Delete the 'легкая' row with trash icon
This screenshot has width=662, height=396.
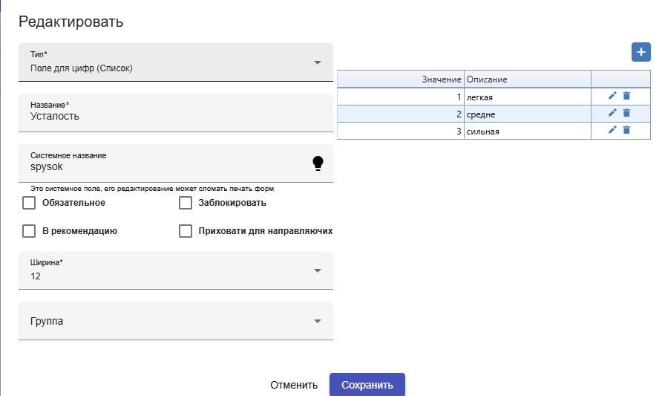coord(626,96)
